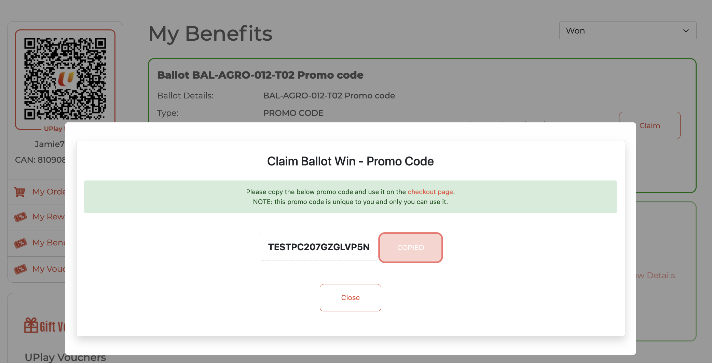Click the promo code TESTPC207GZGLVP5N field

point(319,247)
